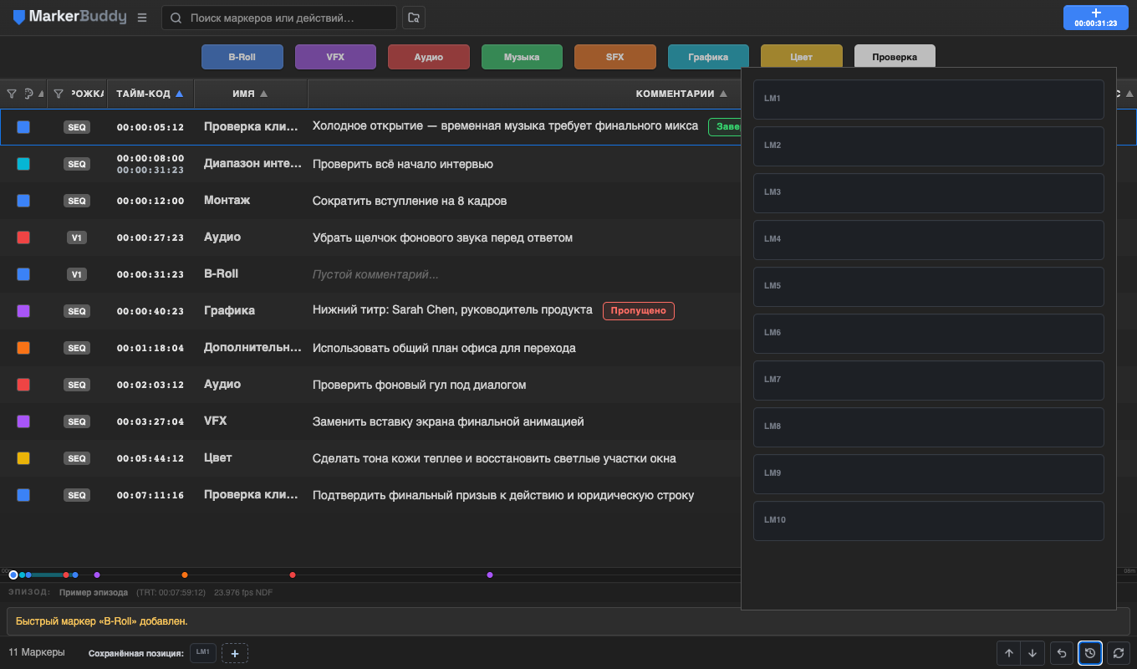The image size is (1137, 669).
Task: Select the Пропущено status tag
Action: click(x=639, y=311)
